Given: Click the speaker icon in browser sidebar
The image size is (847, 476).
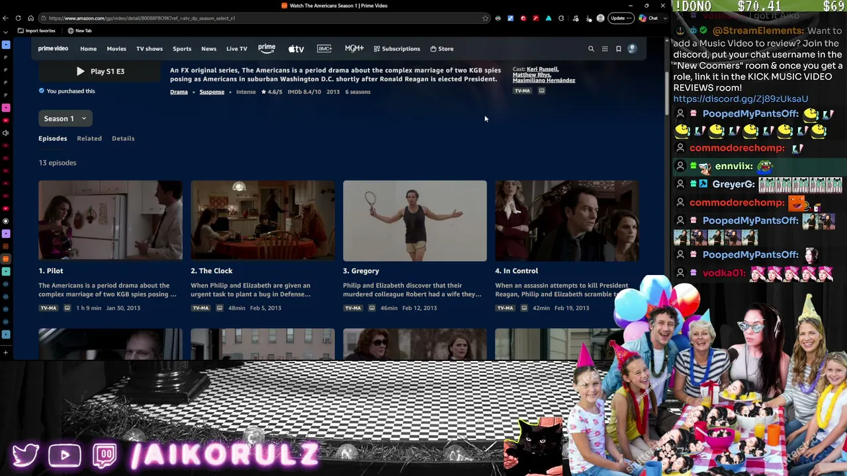Looking at the screenshot, I should click(6, 133).
